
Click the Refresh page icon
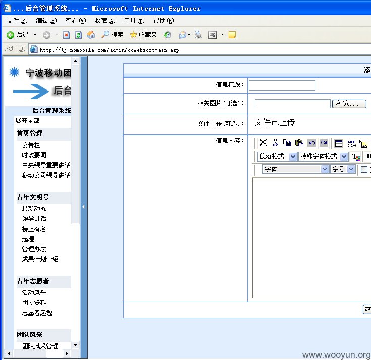(x=78, y=35)
